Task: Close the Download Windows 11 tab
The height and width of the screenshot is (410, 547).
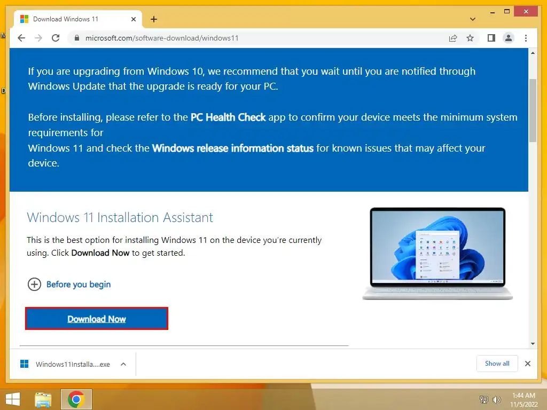Action: coord(133,19)
